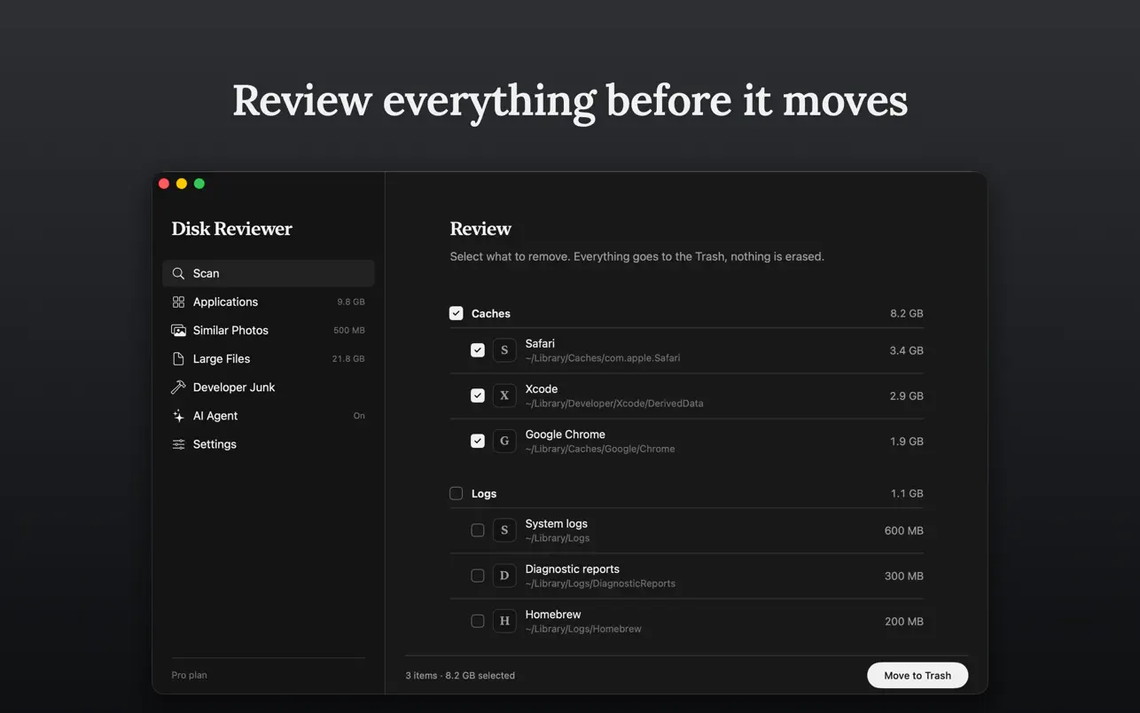Open Applications in the sidebar
The image size is (1140, 713).
pyautogui.click(x=268, y=302)
